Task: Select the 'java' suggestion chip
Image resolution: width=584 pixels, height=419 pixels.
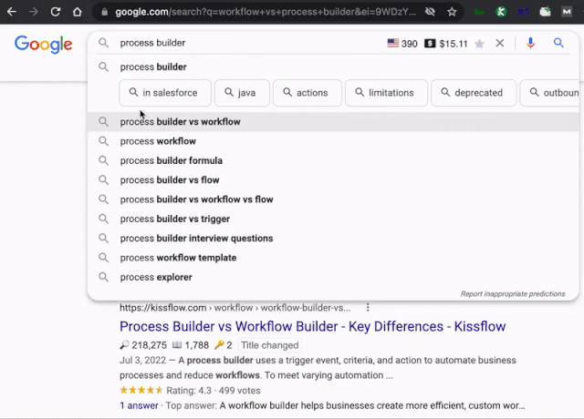Action: point(242,93)
